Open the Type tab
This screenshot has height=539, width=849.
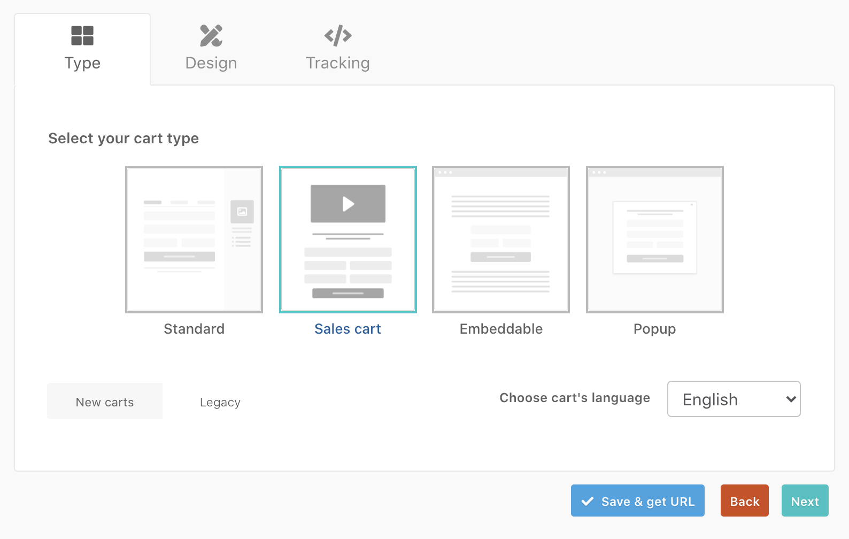click(82, 49)
